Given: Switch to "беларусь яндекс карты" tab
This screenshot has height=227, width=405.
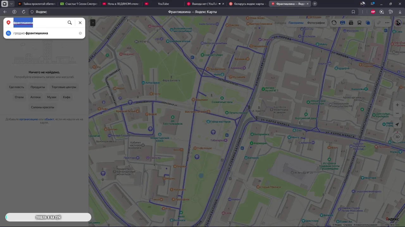Looking at the screenshot, I should click(x=248, y=4).
